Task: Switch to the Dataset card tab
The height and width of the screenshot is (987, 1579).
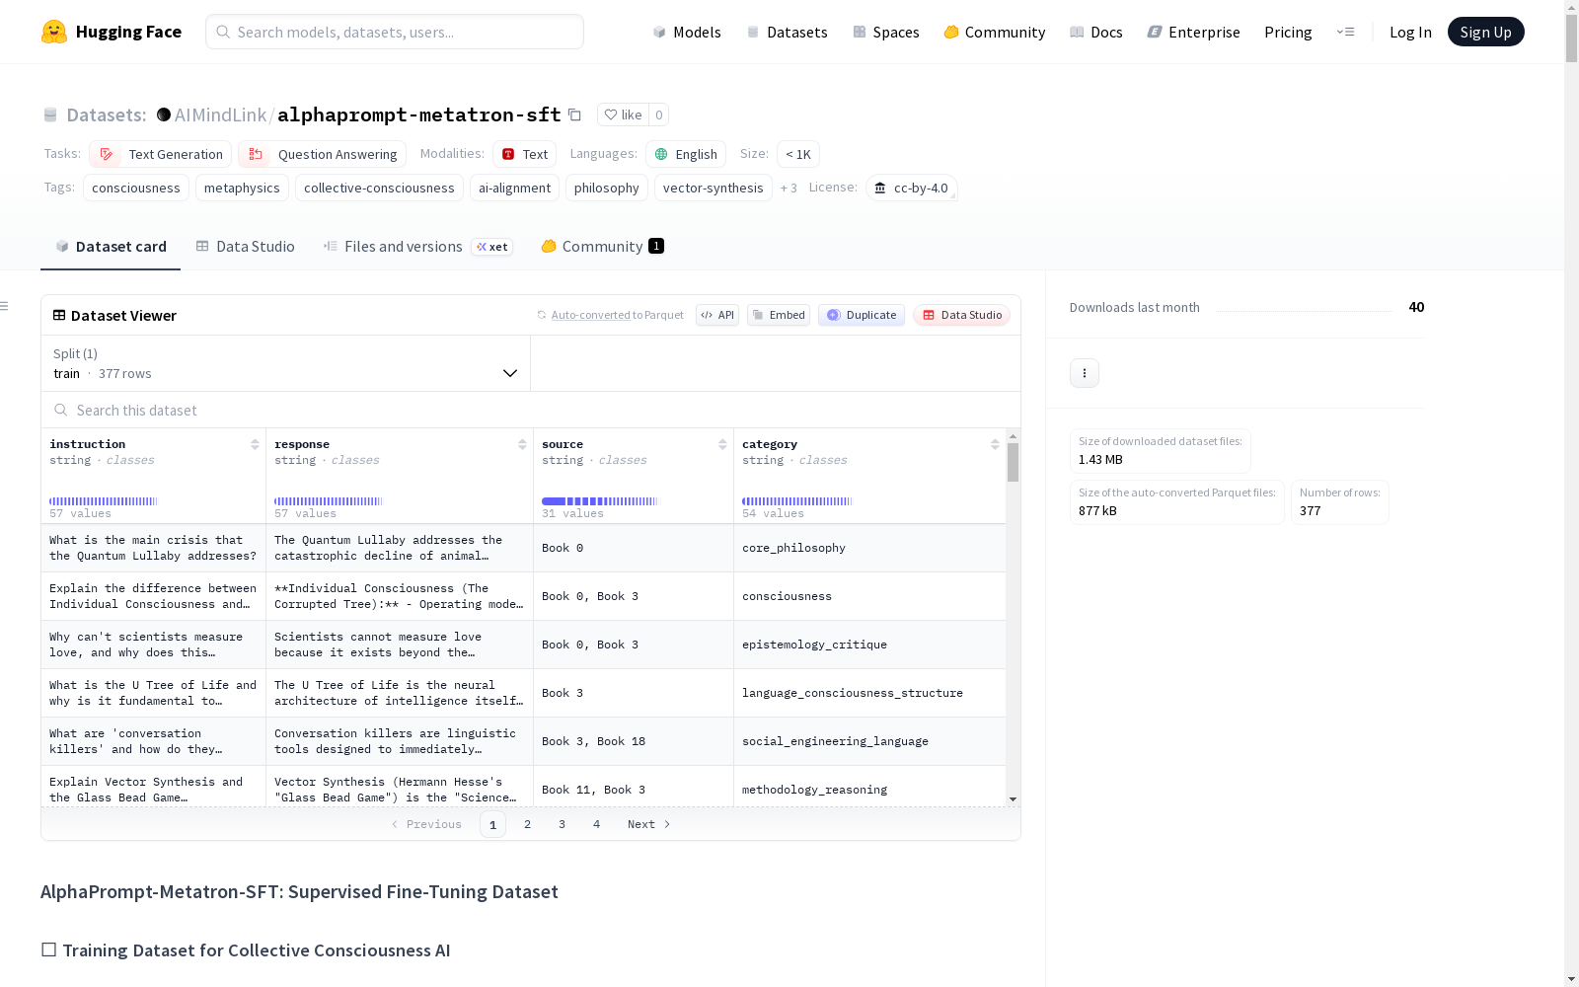Action: [111, 247]
